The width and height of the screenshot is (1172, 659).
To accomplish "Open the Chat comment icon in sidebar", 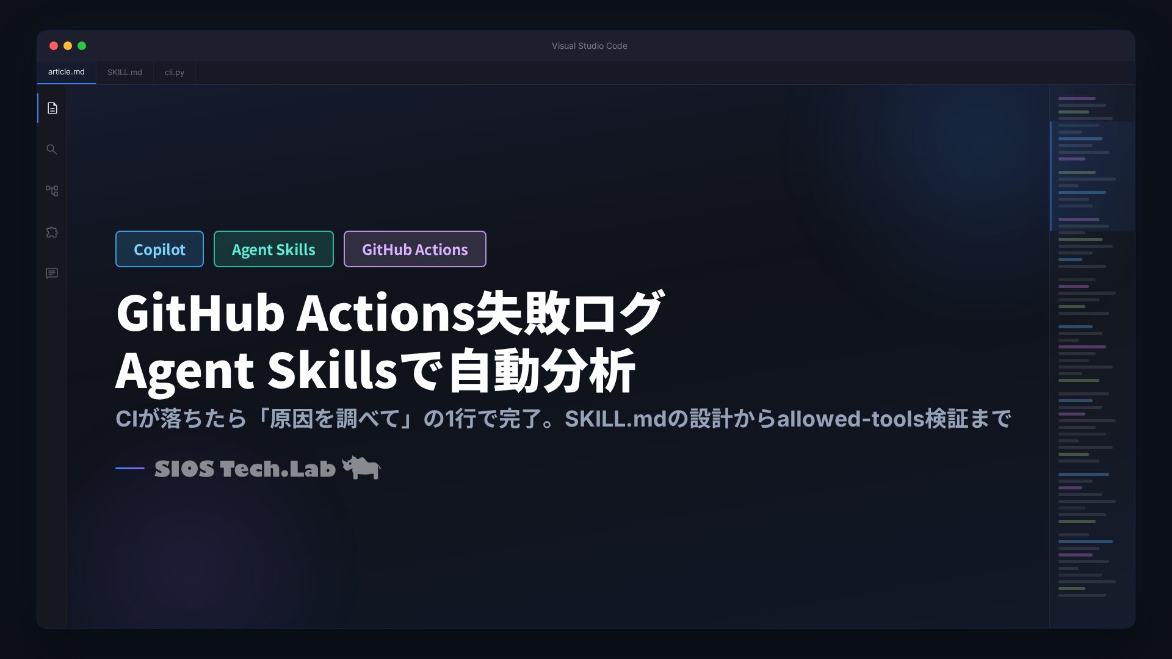I will [52, 273].
